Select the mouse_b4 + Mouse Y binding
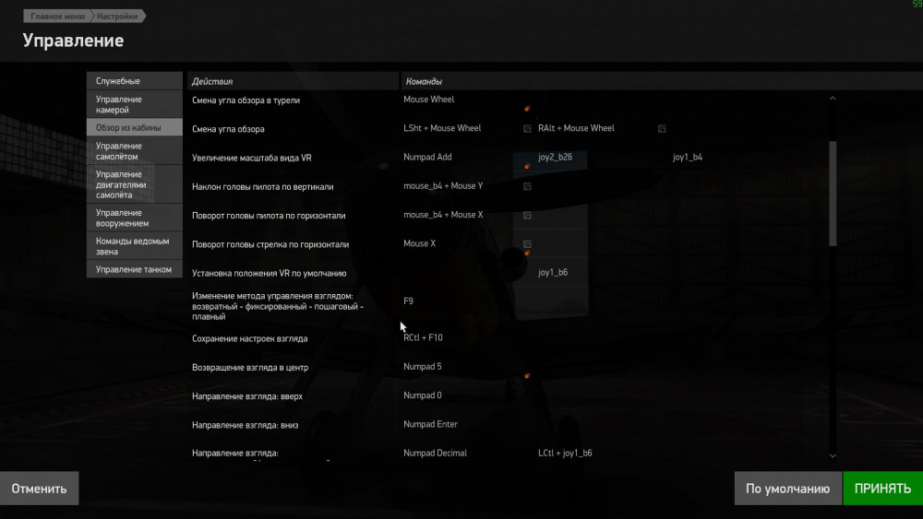This screenshot has width=923, height=519. click(443, 185)
